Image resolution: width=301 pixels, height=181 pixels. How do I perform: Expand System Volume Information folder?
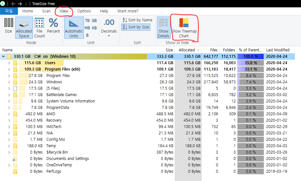9,101
